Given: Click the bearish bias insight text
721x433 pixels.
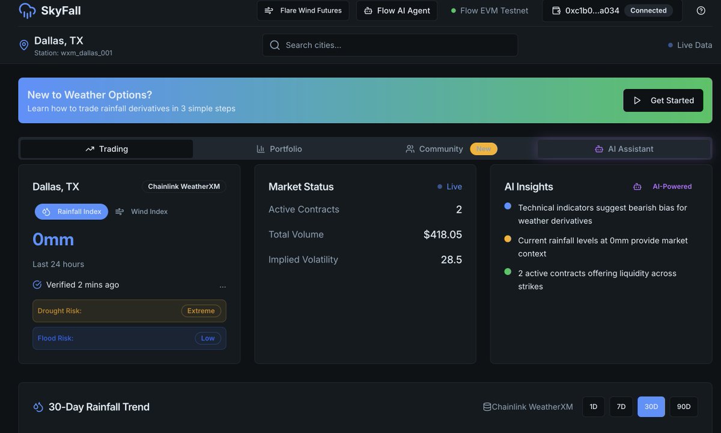Looking at the screenshot, I should [603, 214].
